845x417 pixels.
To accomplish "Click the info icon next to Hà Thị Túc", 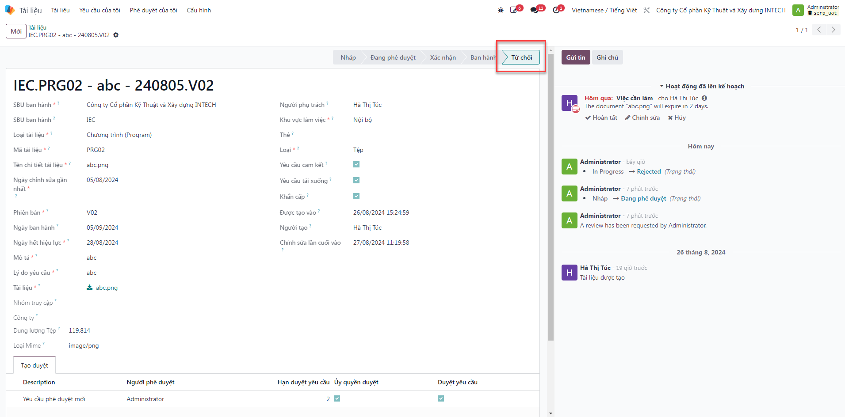I will point(704,98).
